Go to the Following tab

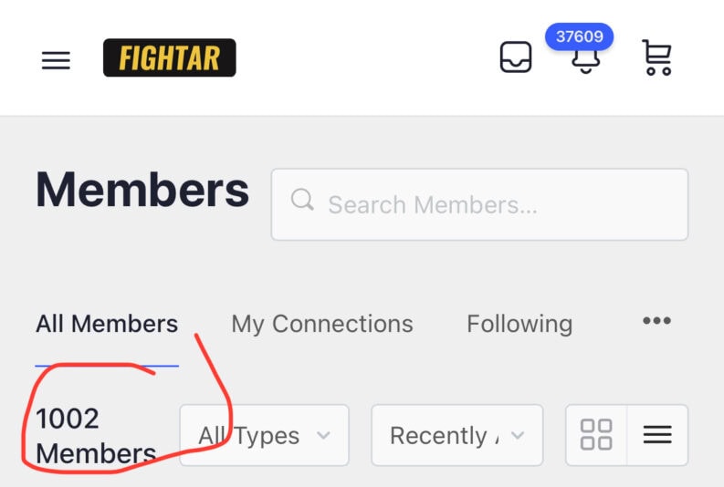point(519,324)
